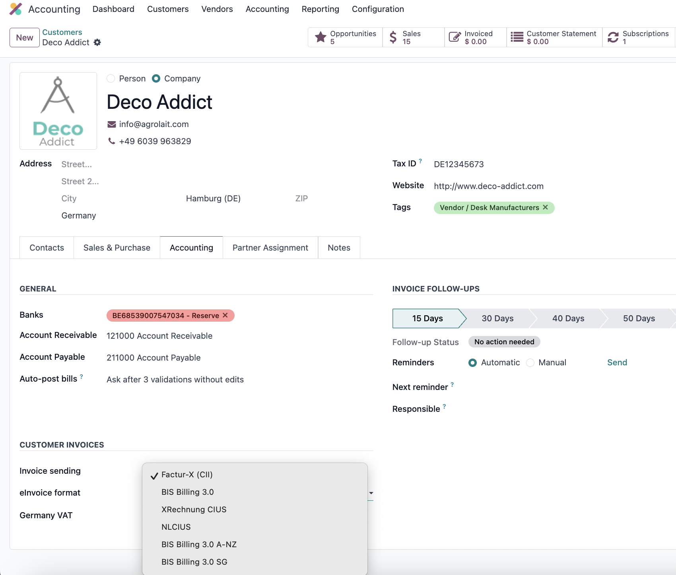Select the 30 Days follow-up stage

tap(498, 318)
